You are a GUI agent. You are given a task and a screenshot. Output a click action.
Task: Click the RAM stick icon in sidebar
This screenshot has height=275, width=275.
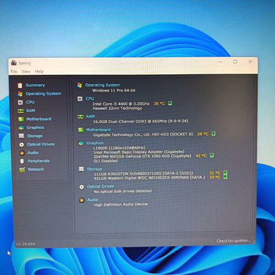(x=20, y=111)
